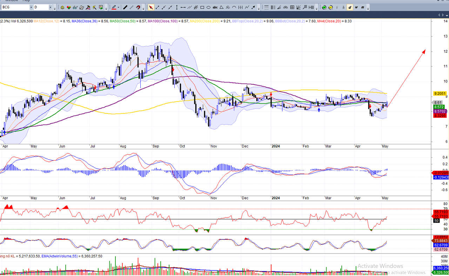Select the Fibonacci fan tool

tap(279, 7)
